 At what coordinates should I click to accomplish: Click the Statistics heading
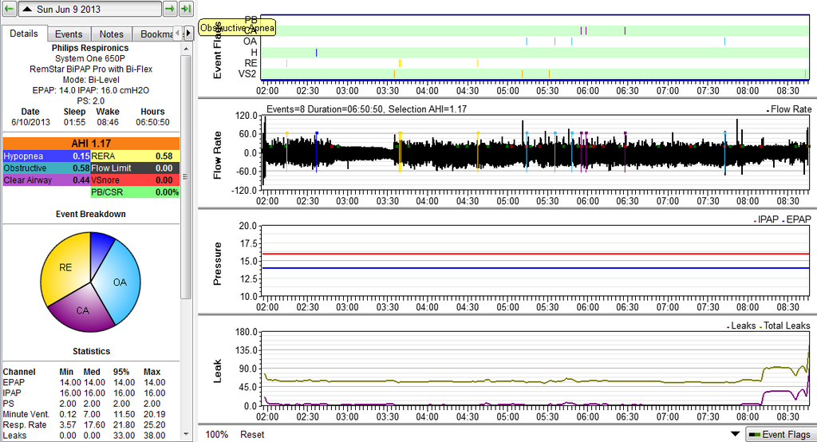[x=91, y=351]
